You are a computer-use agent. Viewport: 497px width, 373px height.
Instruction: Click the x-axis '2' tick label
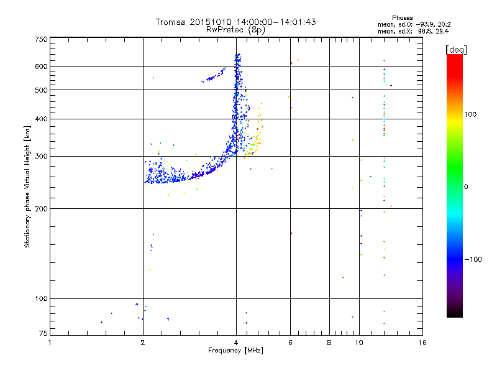(x=143, y=343)
